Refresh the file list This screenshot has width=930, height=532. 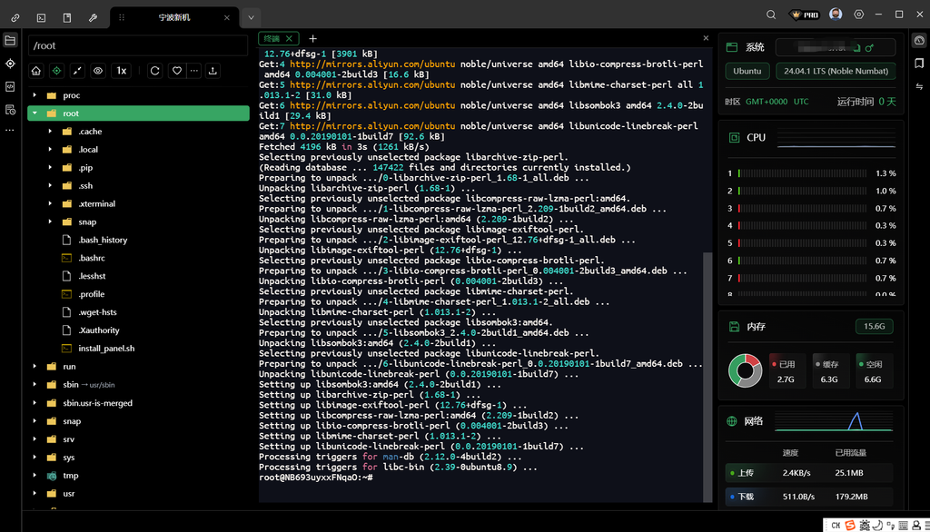[154, 71]
